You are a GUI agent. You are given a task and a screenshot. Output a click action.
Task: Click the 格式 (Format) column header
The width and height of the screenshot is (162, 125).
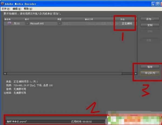(27, 19)
